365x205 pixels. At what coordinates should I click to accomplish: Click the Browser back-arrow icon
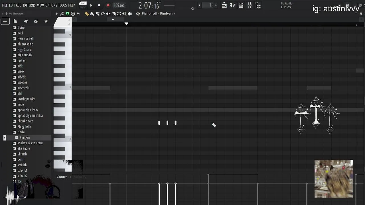click(x=10, y=14)
